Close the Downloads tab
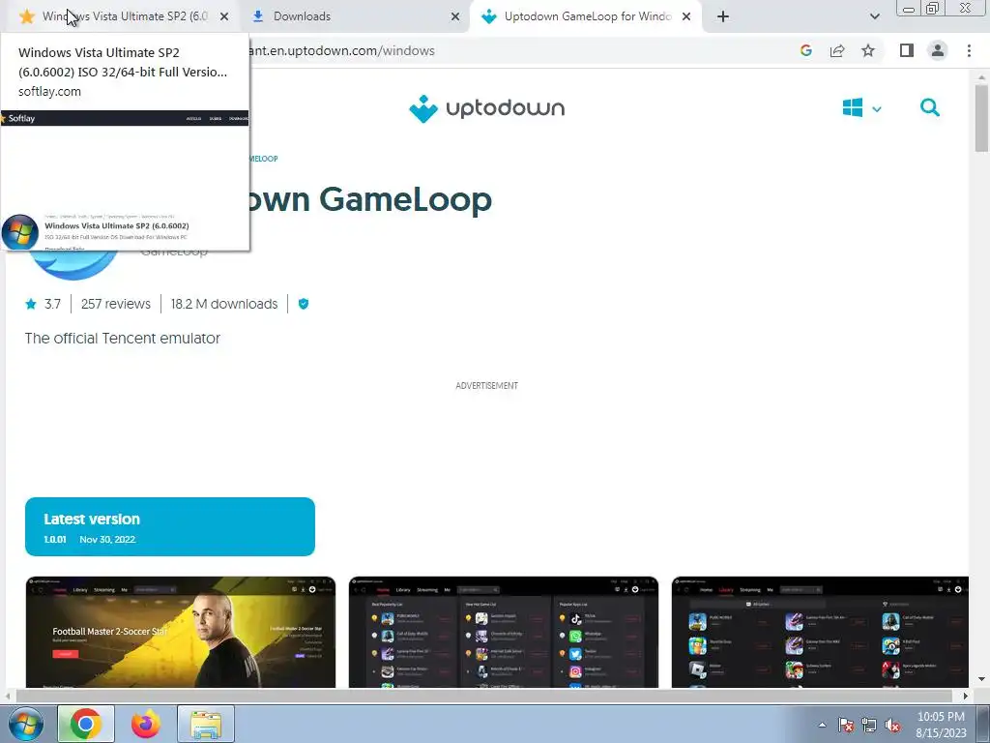The width and height of the screenshot is (990, 743). pos(455,16)
